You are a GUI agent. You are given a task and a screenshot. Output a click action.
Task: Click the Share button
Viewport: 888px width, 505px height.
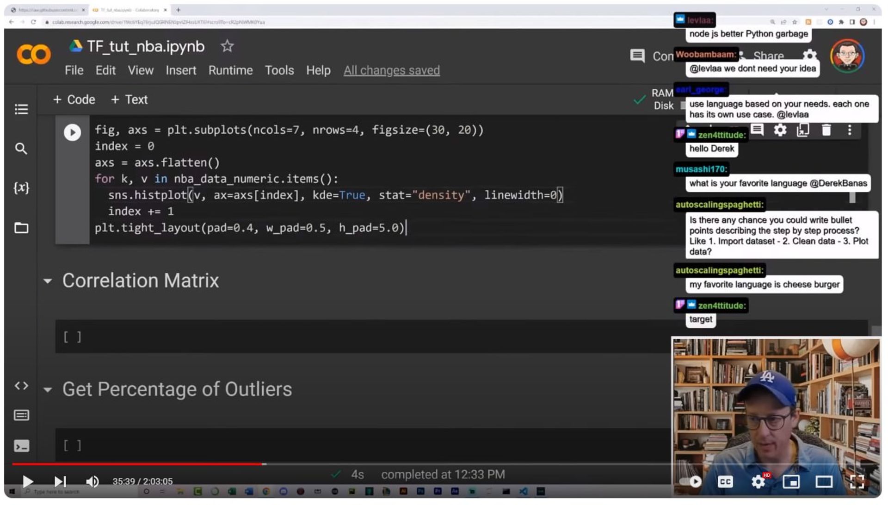pyautogui.click(x=768, y=56)
